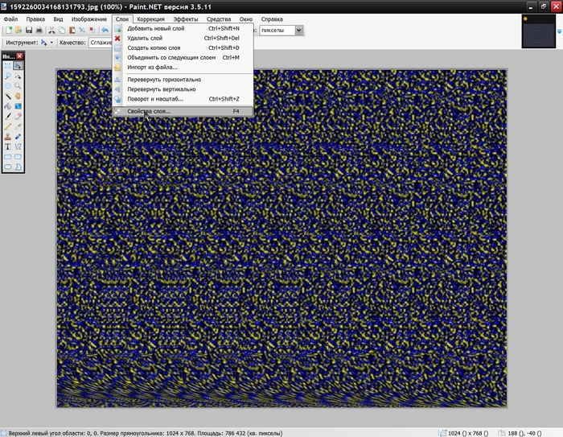Select the Pan hand tool
Viewport: 563px width, 437px height.
[x=18, y=96]
